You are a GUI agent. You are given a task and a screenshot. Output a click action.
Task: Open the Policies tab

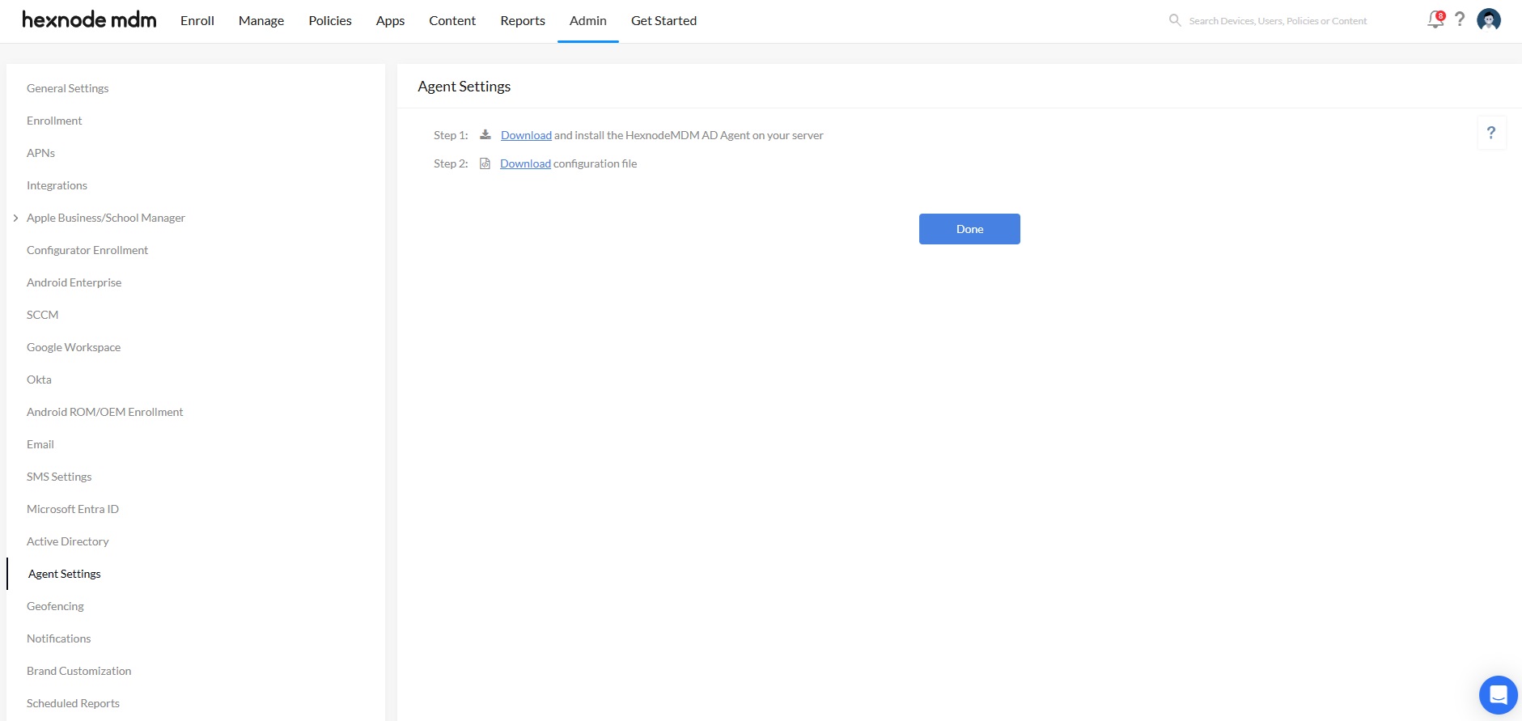[x=330, y=21]
